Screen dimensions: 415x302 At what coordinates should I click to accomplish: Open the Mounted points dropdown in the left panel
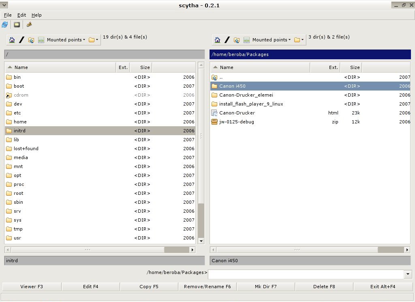click(66, 40)
